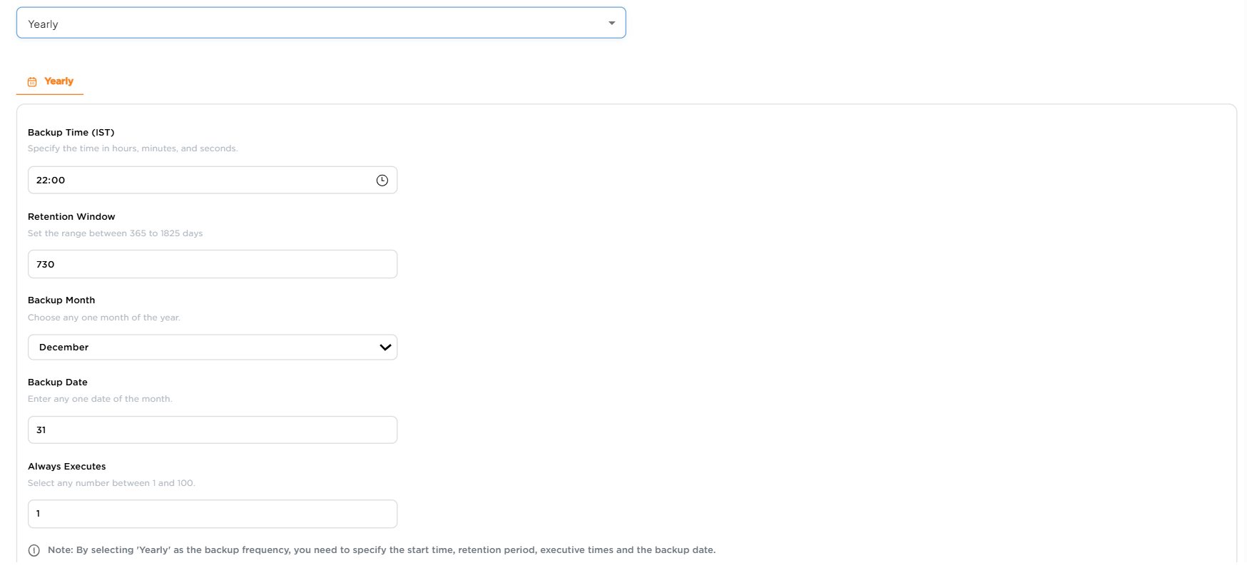The height and width of the screenshot is (583, 1247).
Task: Click the 'Always Executes' label
Action: click(x=67, y=467)
